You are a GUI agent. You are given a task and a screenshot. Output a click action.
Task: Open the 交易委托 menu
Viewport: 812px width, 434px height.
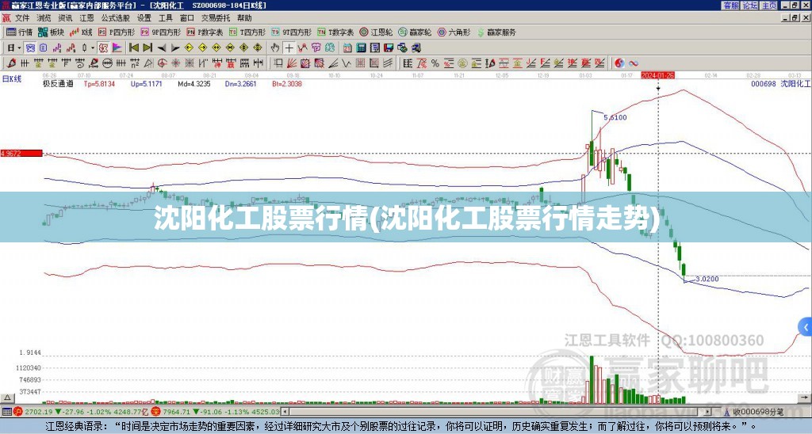coord(216,18)
